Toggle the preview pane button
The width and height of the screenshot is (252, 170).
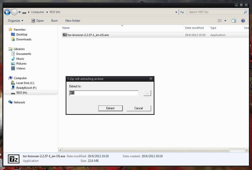click(x=234, y=21)
